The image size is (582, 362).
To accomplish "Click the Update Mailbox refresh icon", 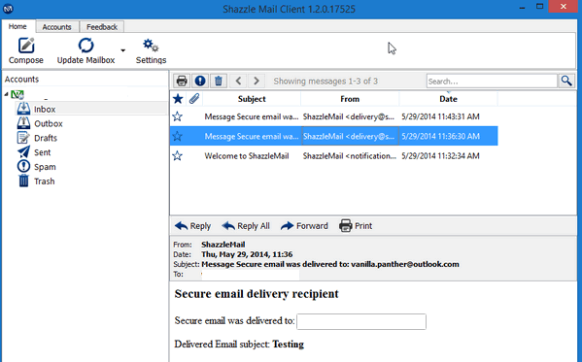I will coord(86,46).
